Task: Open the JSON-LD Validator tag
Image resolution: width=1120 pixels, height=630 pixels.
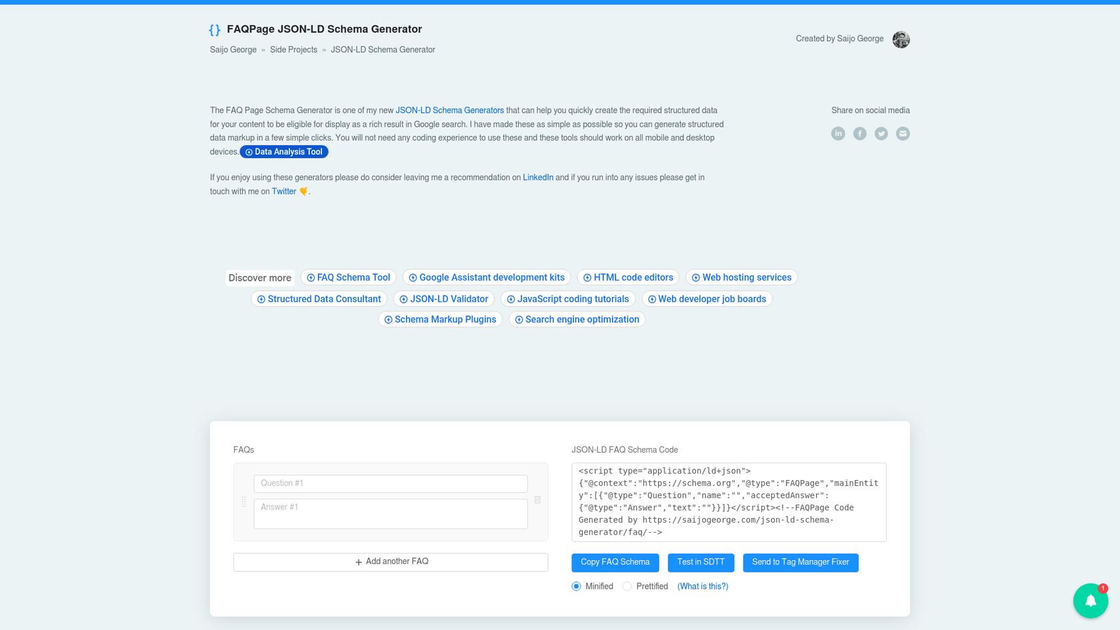Action: coord(444,299)
